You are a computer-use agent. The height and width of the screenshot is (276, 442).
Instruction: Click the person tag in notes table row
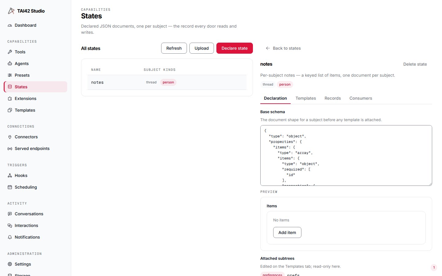click(x=168, y=82)
